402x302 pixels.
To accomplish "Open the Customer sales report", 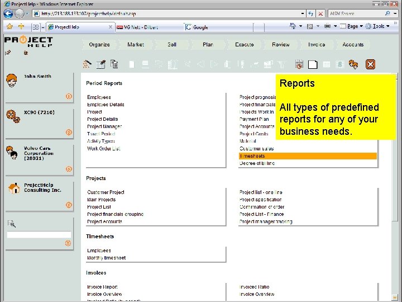I will (x=256, y=148).
